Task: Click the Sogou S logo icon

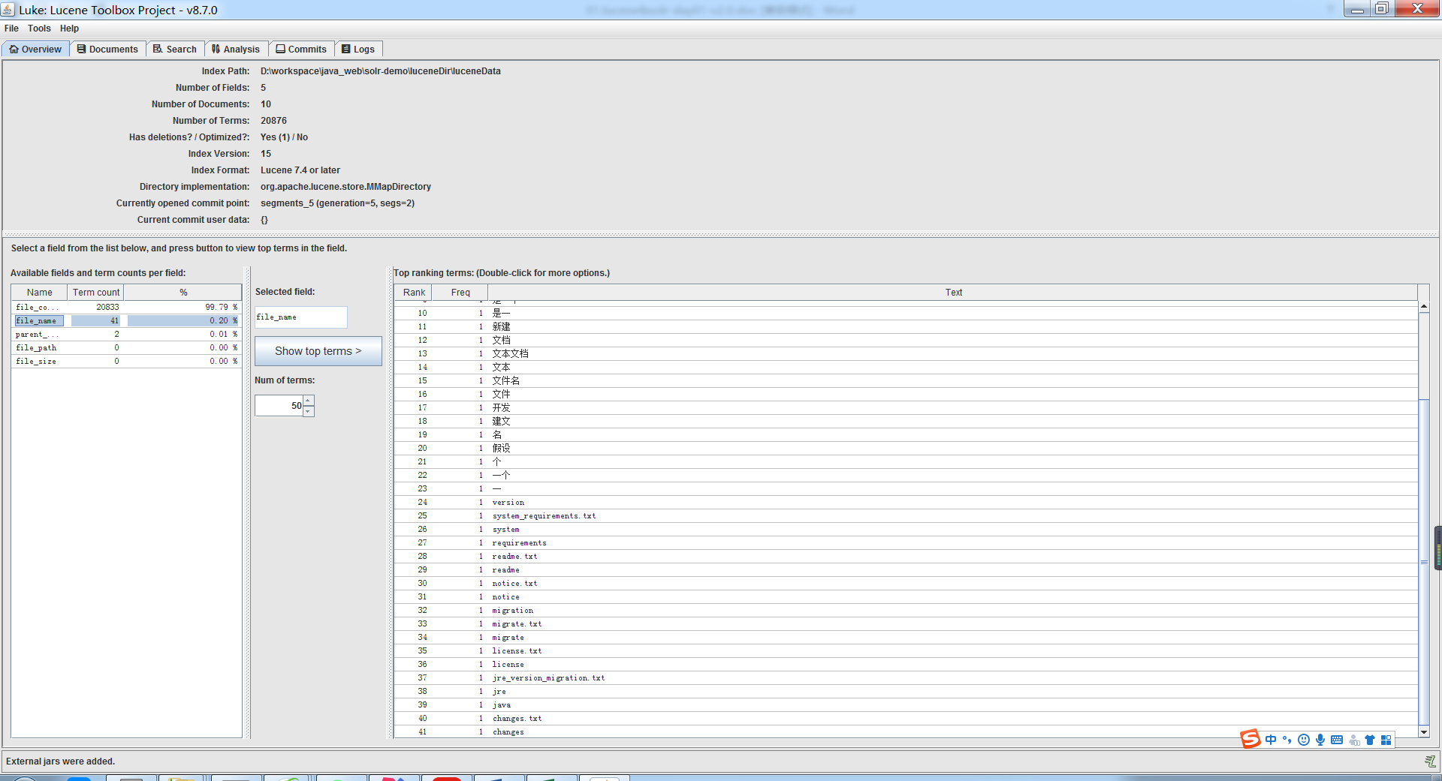Action: [x=1250, y=739]
